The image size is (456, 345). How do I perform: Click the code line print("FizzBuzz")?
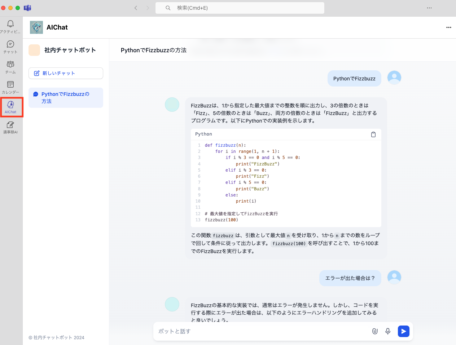click(258, 164)
